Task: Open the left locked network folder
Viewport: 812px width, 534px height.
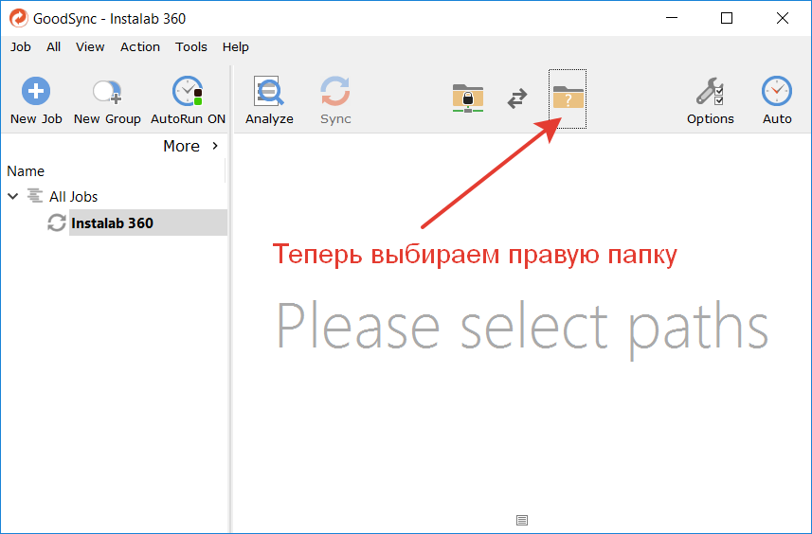Action: tap(468, 98)
